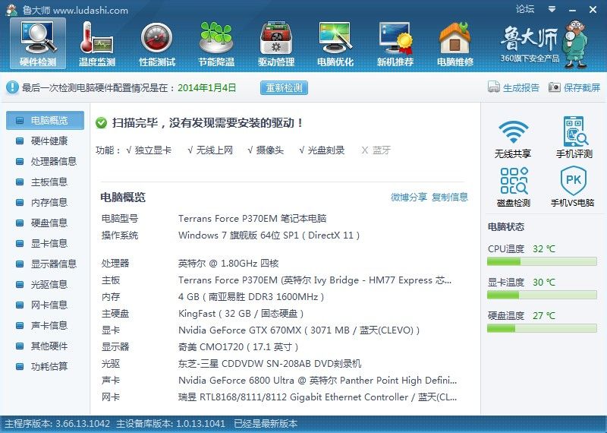Launch 磁盘检测 disk check tool
This screenshot has width=607, height=433.
pyautogui.click(x=514, y=187)
